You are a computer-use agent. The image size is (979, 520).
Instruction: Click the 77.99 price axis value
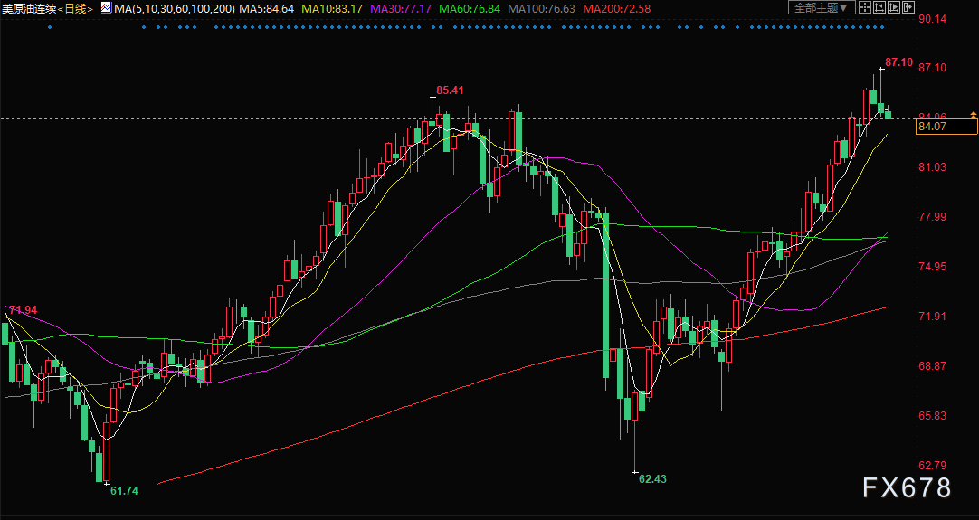tap(933, 217)
